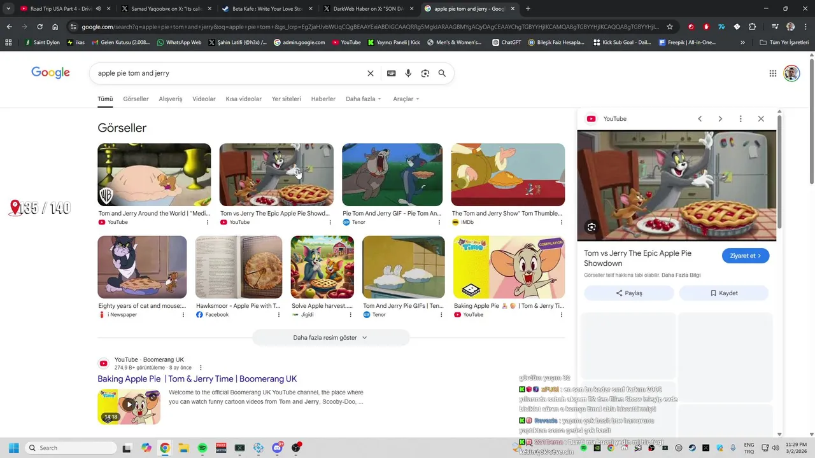Viewport: 815px width, 458px height.
Task: Open options for Boomerang UK video result
Action: pos(201,368)
